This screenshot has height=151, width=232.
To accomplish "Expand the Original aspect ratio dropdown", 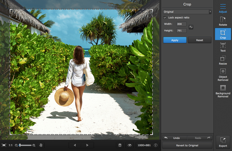I will pos(187,12).
